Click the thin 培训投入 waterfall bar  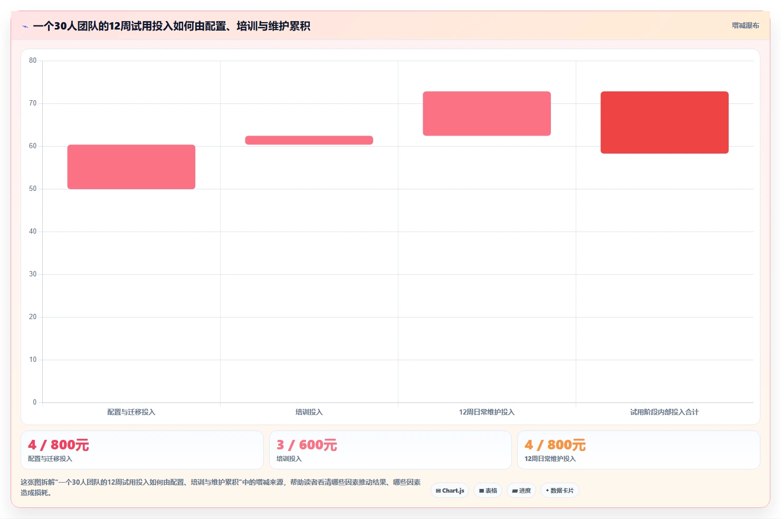[309, 140]
